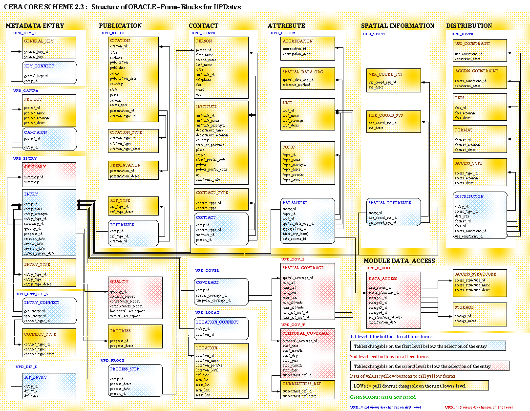This screenshot has height=411, width=530.
Task: Select the INSTITUTE table title
Action: [x=206, y=106]
